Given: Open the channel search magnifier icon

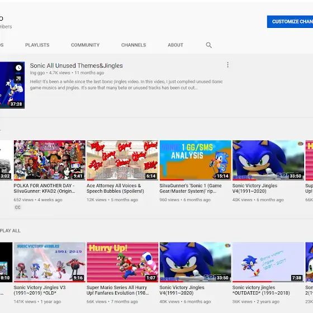Looking at the screenshot, I should point(208,45).
